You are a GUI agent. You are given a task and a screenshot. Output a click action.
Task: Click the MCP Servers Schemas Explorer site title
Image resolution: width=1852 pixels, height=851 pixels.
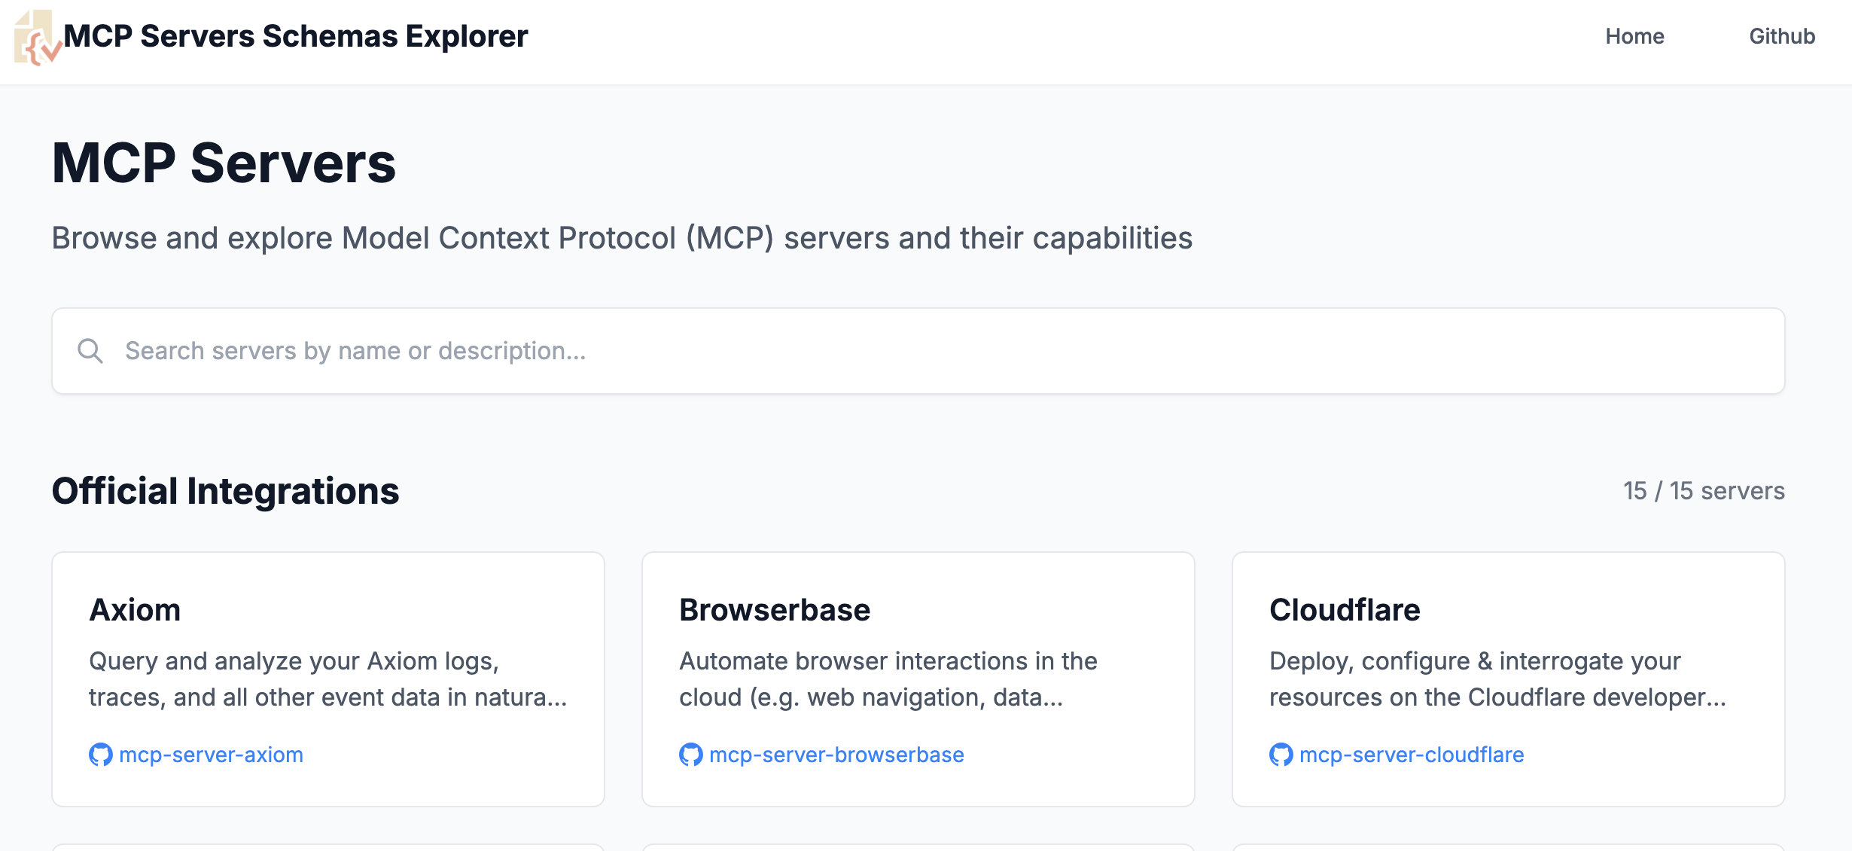[296, 36]
